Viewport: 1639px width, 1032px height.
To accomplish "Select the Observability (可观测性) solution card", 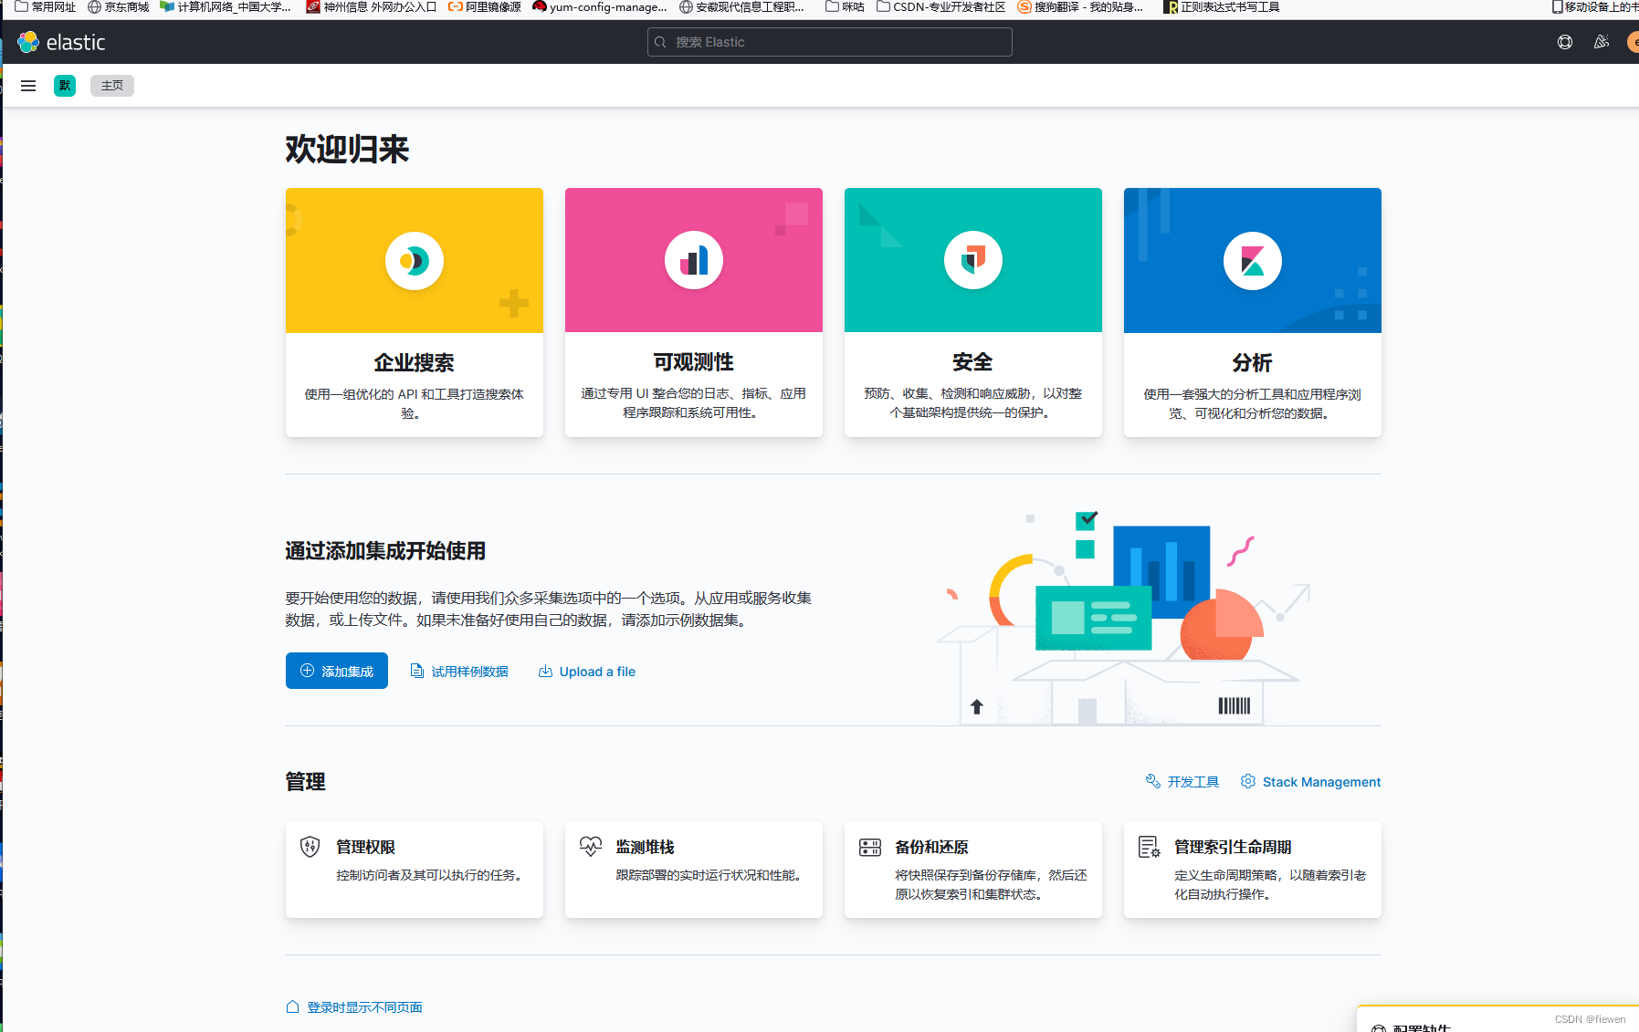I will [693, 313].
